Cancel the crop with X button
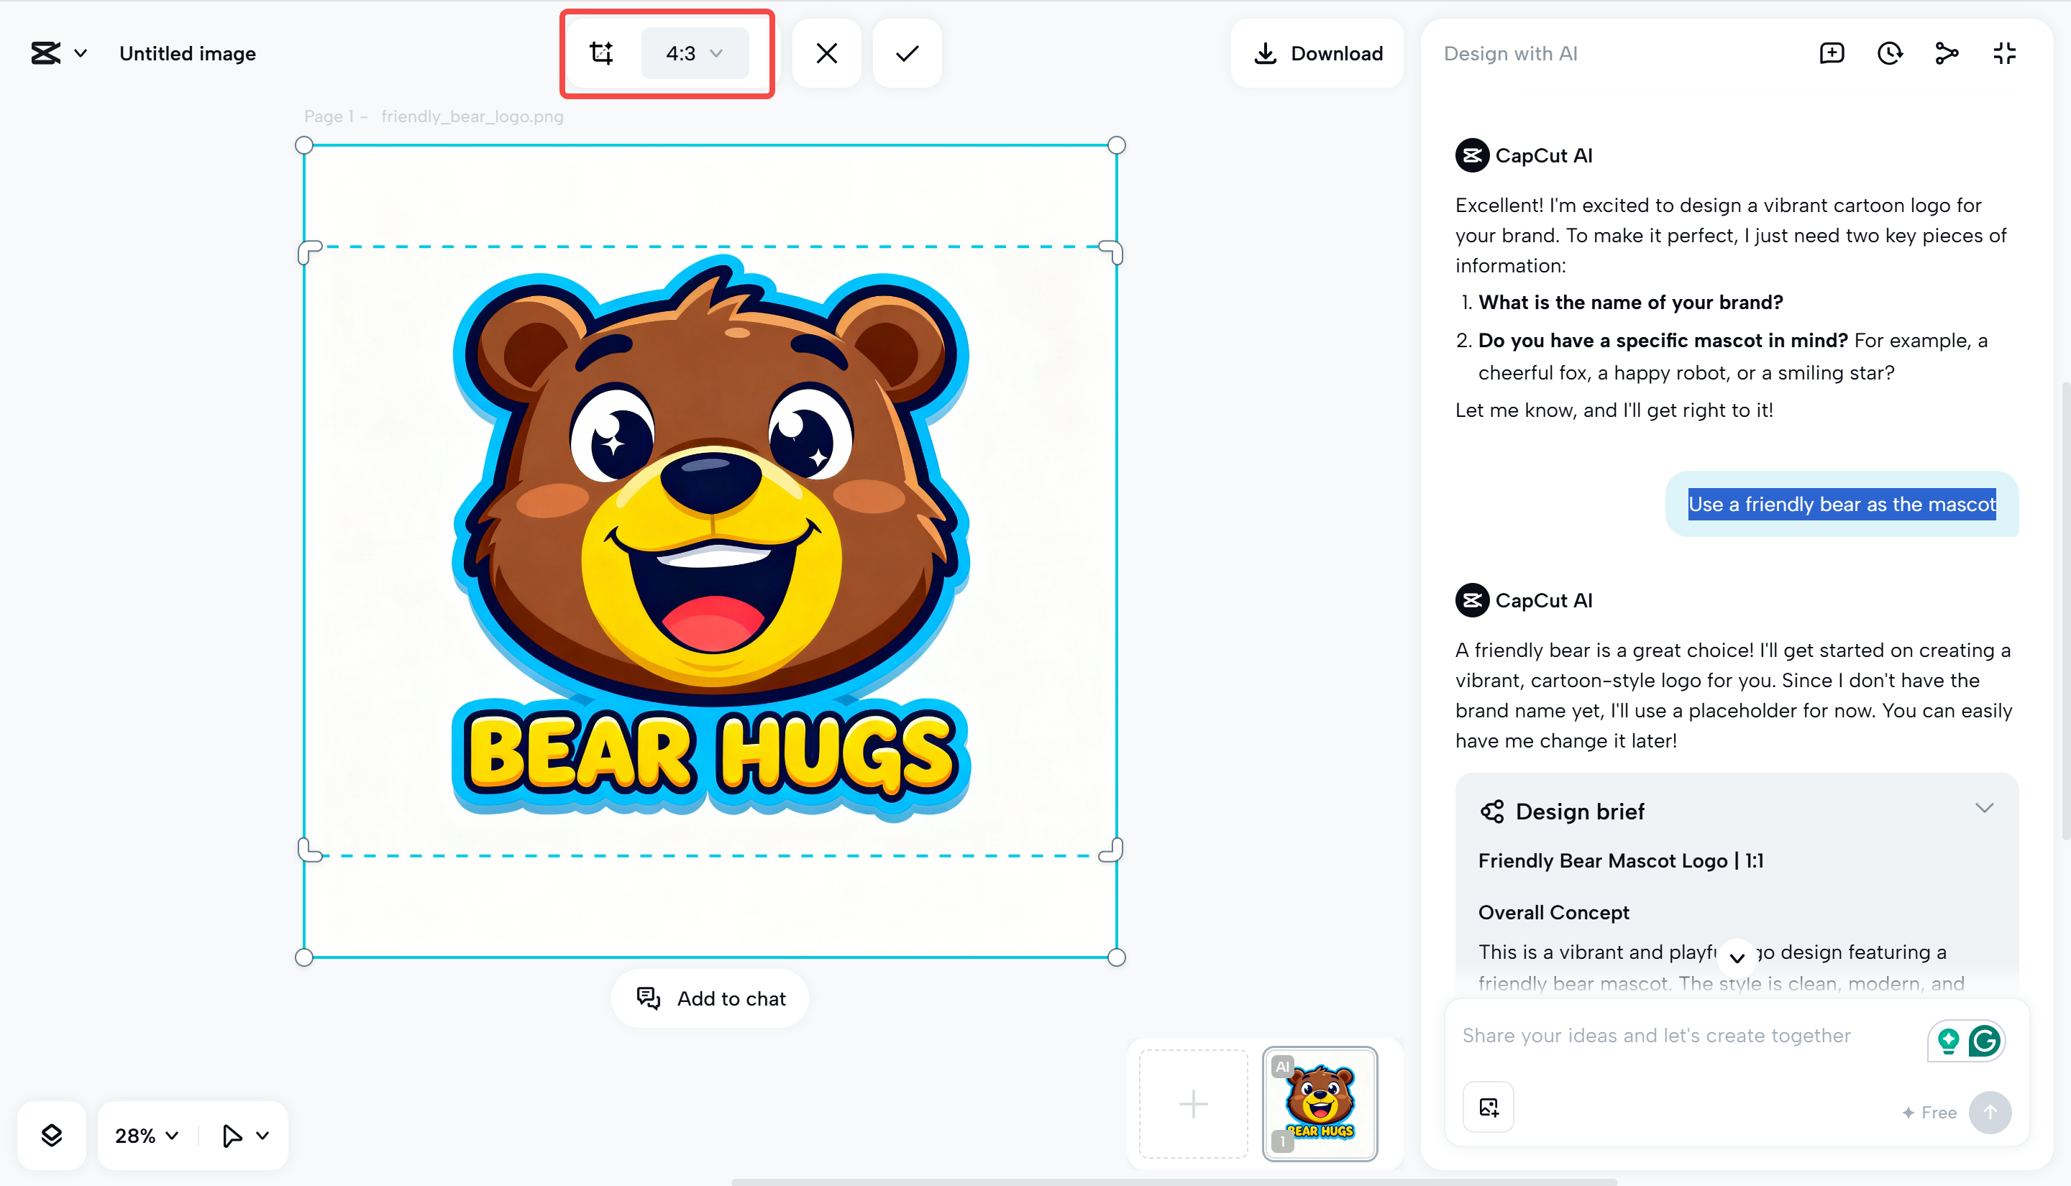Viewport: 2071px width, 1186px height. (x=826, y=54)
